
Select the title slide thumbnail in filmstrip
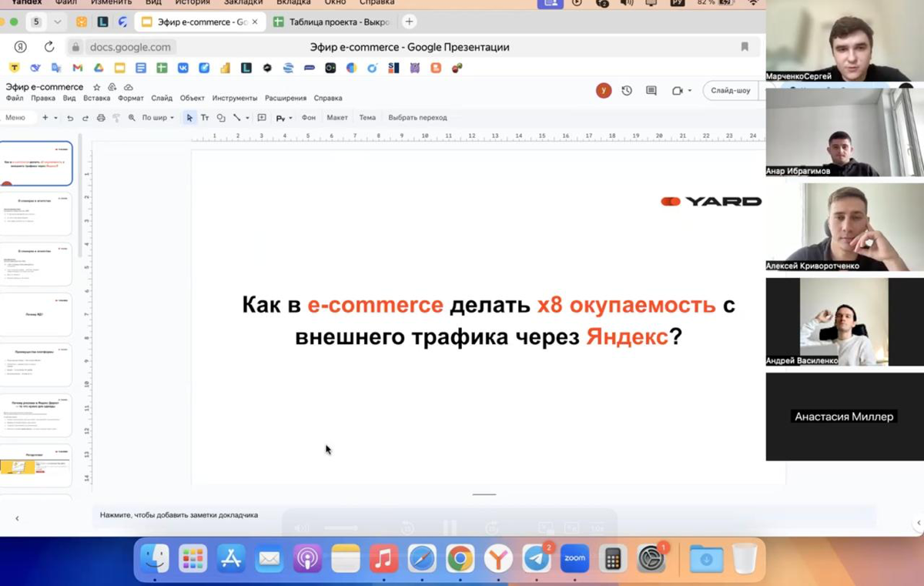[37, 163]
